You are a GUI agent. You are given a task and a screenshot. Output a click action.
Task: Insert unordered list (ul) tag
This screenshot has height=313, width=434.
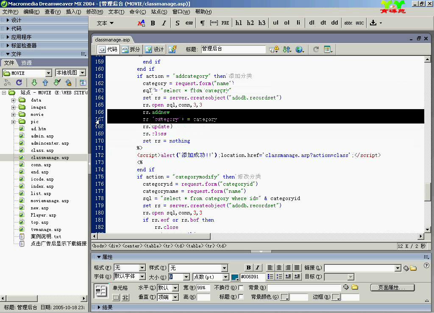pos(275,23)
